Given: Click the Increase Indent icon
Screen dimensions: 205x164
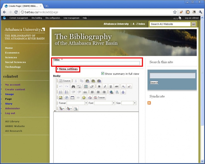Looking at the screenshot, I should coord(79,92).
